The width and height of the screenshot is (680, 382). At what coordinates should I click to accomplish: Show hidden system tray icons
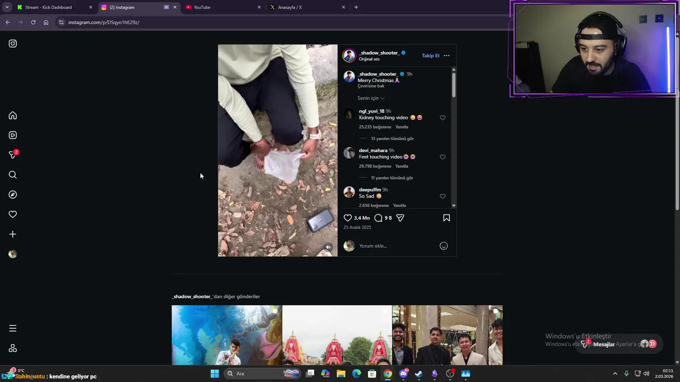615,374
